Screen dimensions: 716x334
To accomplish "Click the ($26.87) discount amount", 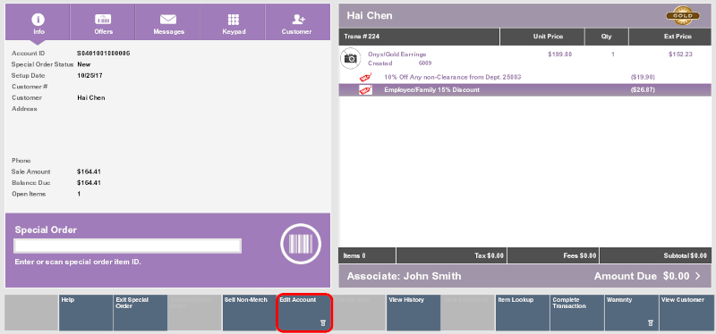I will [643, 90].
